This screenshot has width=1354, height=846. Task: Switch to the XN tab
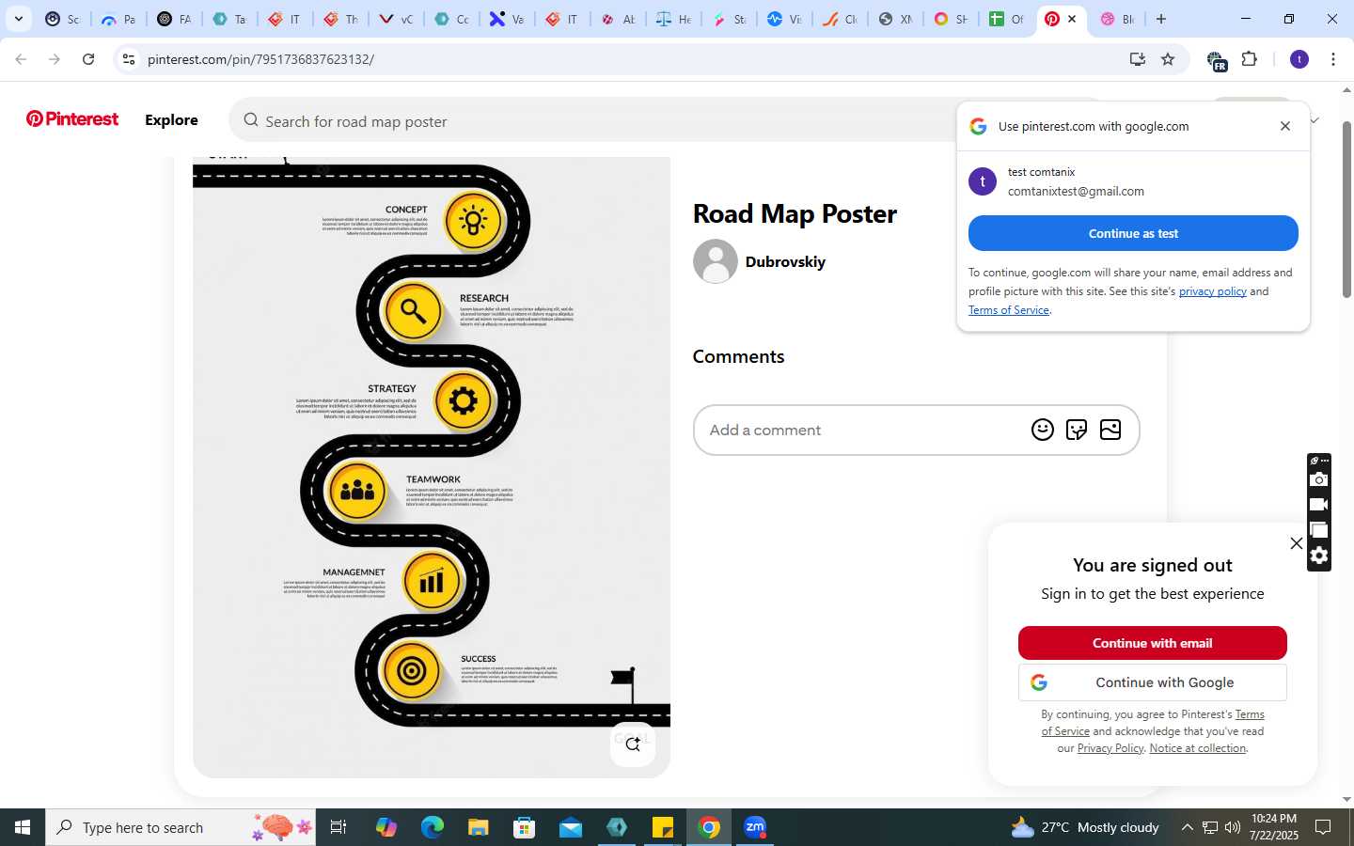pos(895,19)
